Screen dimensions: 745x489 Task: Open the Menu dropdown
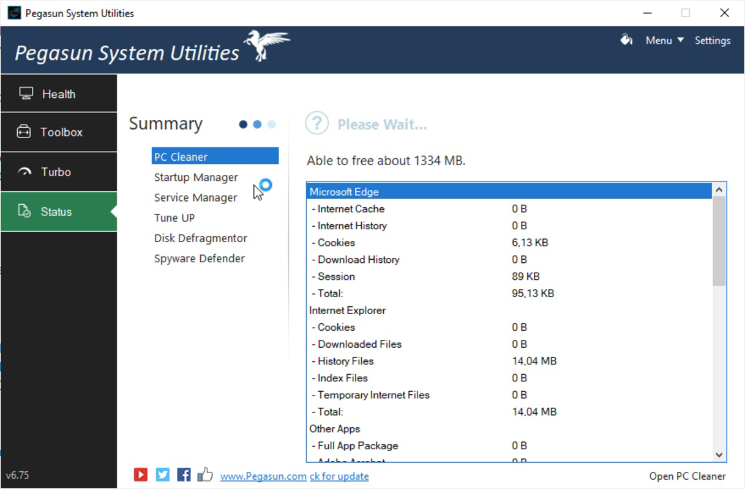click(x=665, y=40)
